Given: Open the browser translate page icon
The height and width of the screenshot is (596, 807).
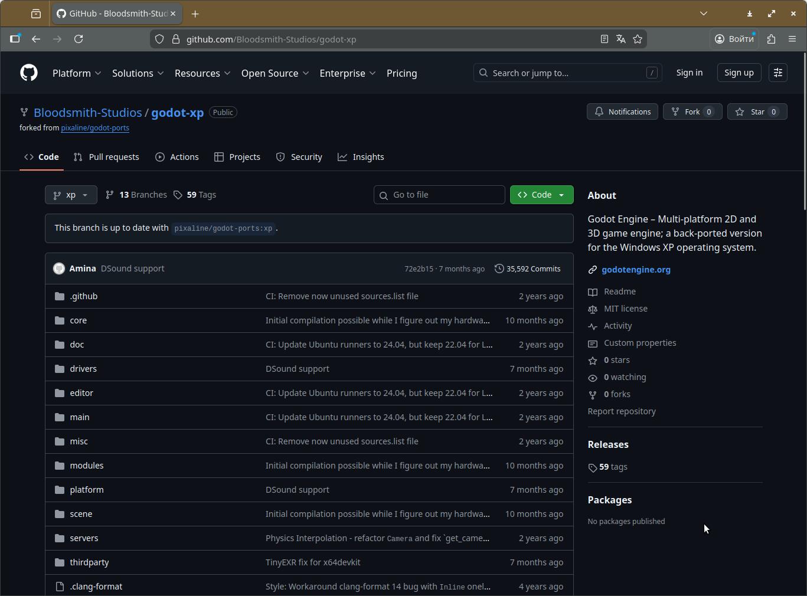Looking at the screenshot, I should pos(621,39).
